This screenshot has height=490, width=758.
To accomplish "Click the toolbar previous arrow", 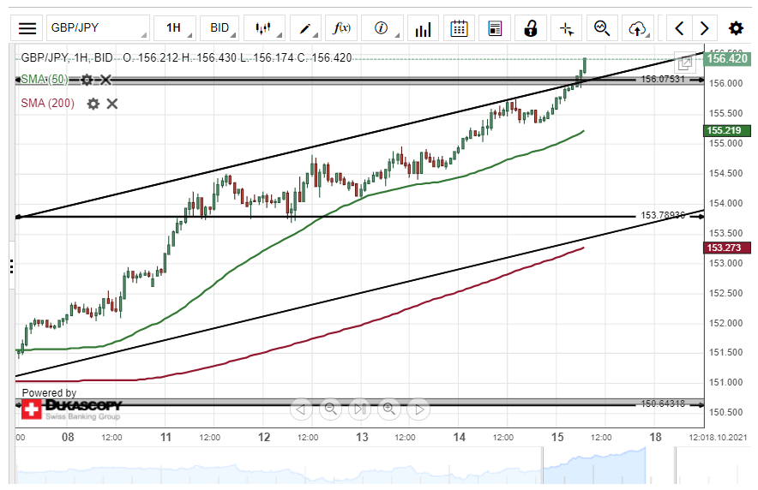I will 679,28.
